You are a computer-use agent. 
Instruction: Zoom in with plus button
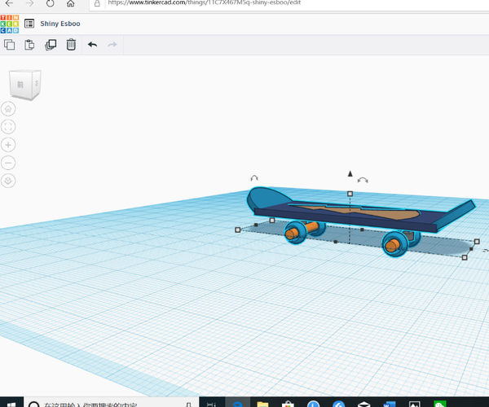point(8,145)
